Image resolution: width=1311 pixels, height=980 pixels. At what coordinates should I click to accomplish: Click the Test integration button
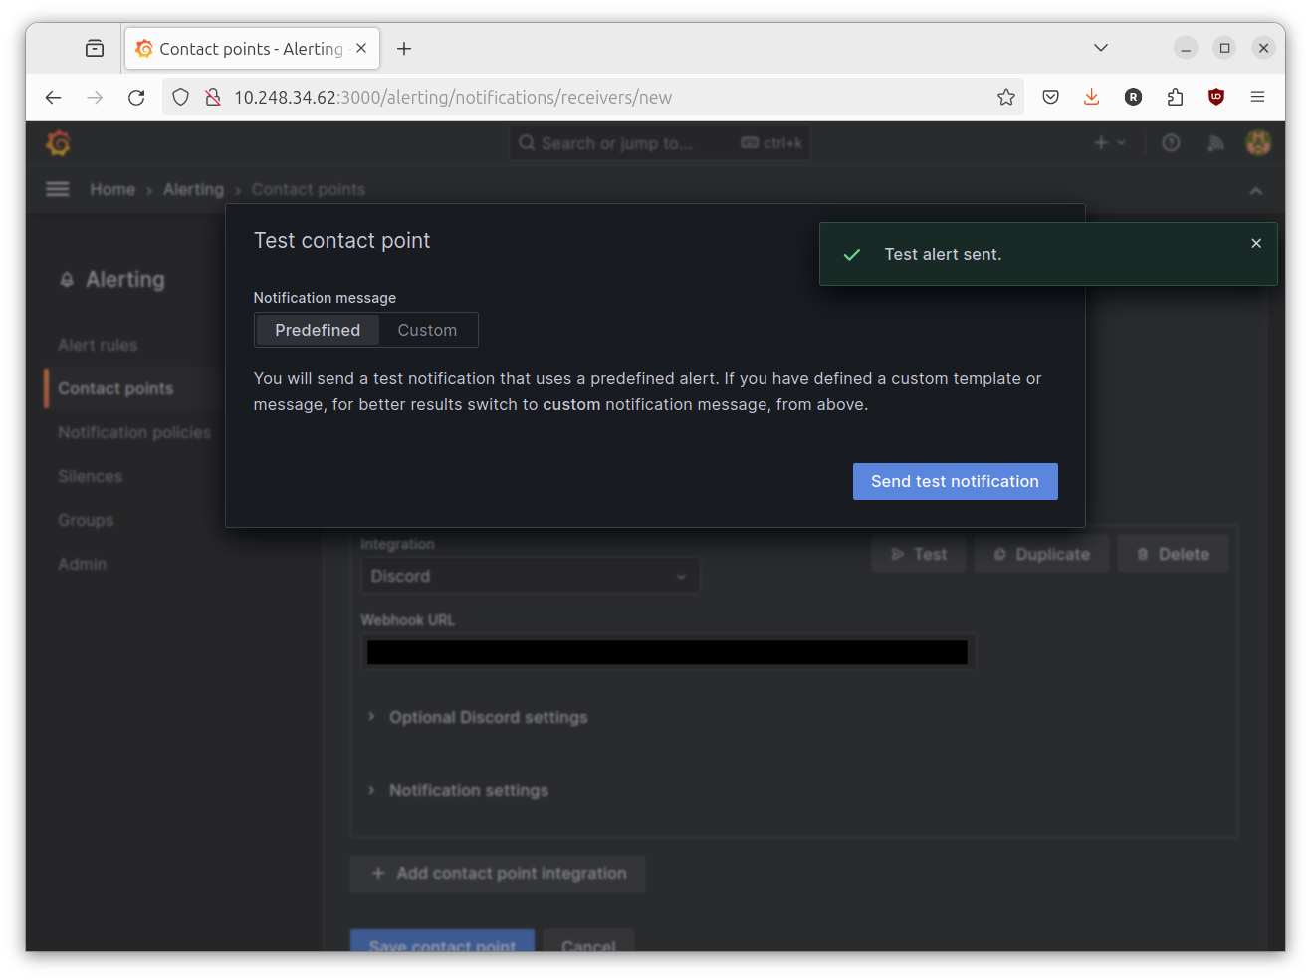click(x=919, y=554)
